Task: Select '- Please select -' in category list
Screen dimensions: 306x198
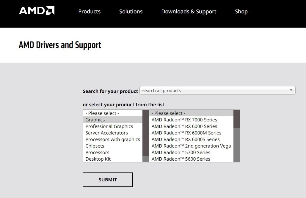Action: coord(113,113)
